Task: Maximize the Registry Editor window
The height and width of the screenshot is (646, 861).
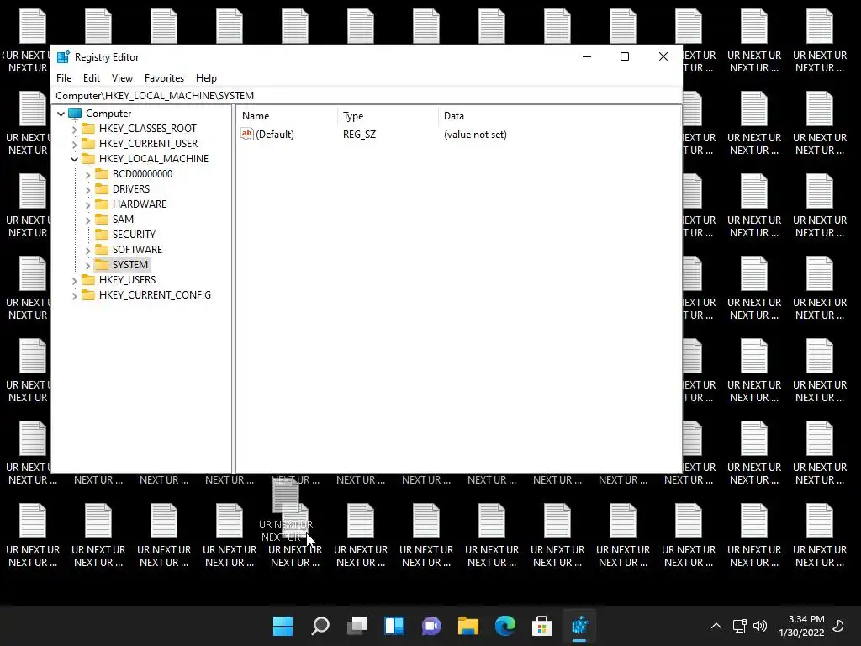Action: tap(625, 56)
